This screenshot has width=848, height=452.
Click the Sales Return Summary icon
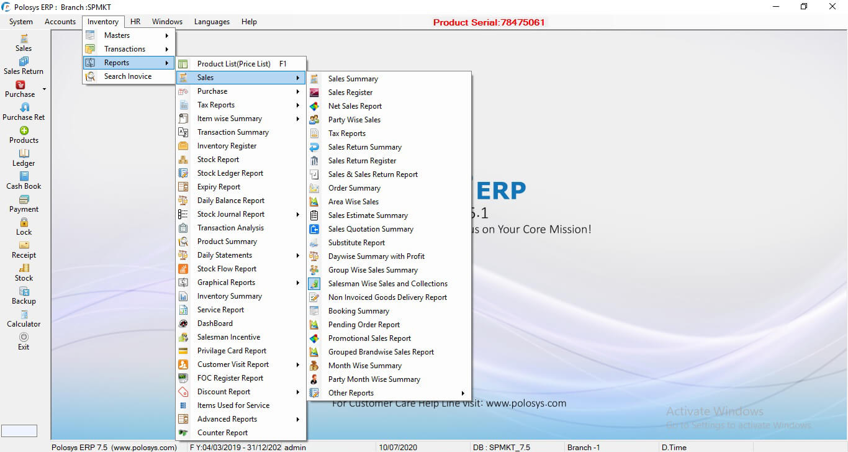315,147
